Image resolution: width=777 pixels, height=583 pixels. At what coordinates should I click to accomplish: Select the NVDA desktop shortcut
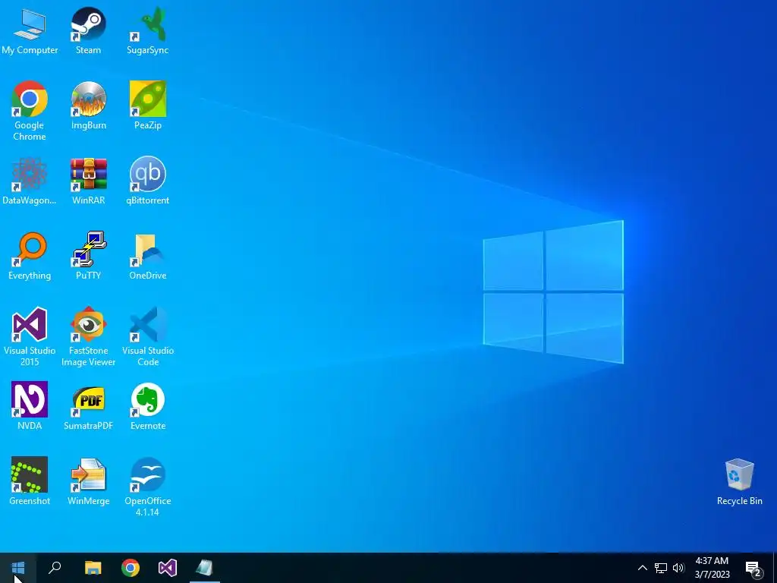(x=30, y=406)
